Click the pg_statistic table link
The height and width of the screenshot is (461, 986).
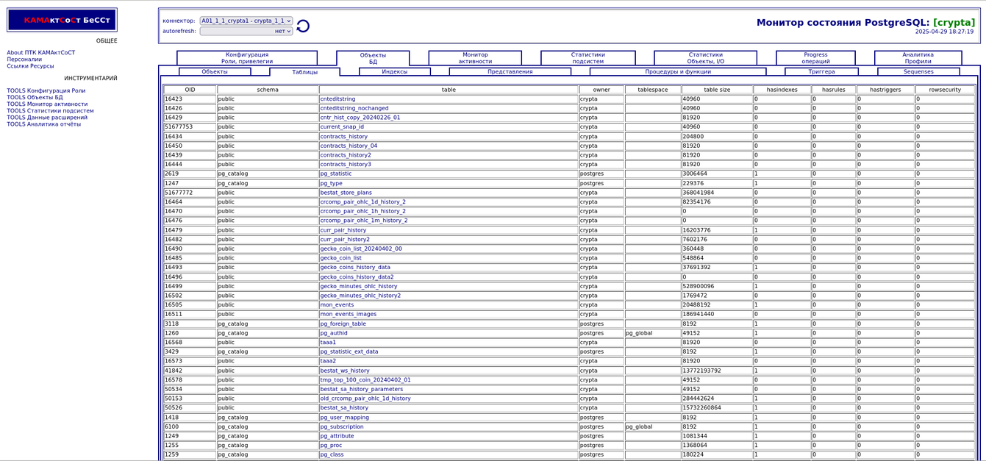click(x=335, y=174)
